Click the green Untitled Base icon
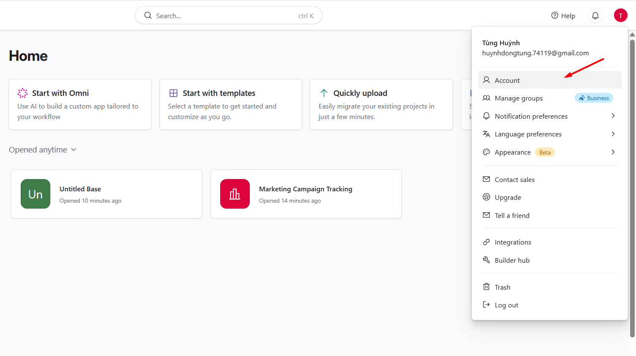 coord(35,194)
